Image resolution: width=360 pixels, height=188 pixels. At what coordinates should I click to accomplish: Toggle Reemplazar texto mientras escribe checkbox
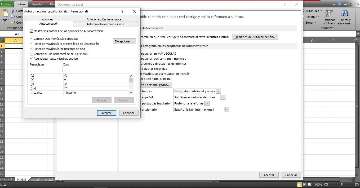pyautogui.click(x=32, y=59)
